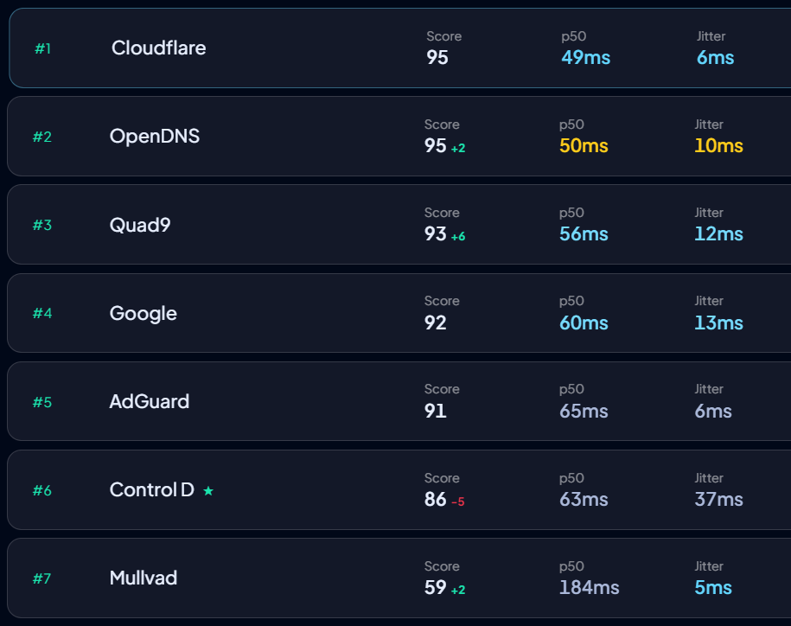Click Control D jitter value 37ms
Screen dimensions: 791x626
(x=719, y=500)
